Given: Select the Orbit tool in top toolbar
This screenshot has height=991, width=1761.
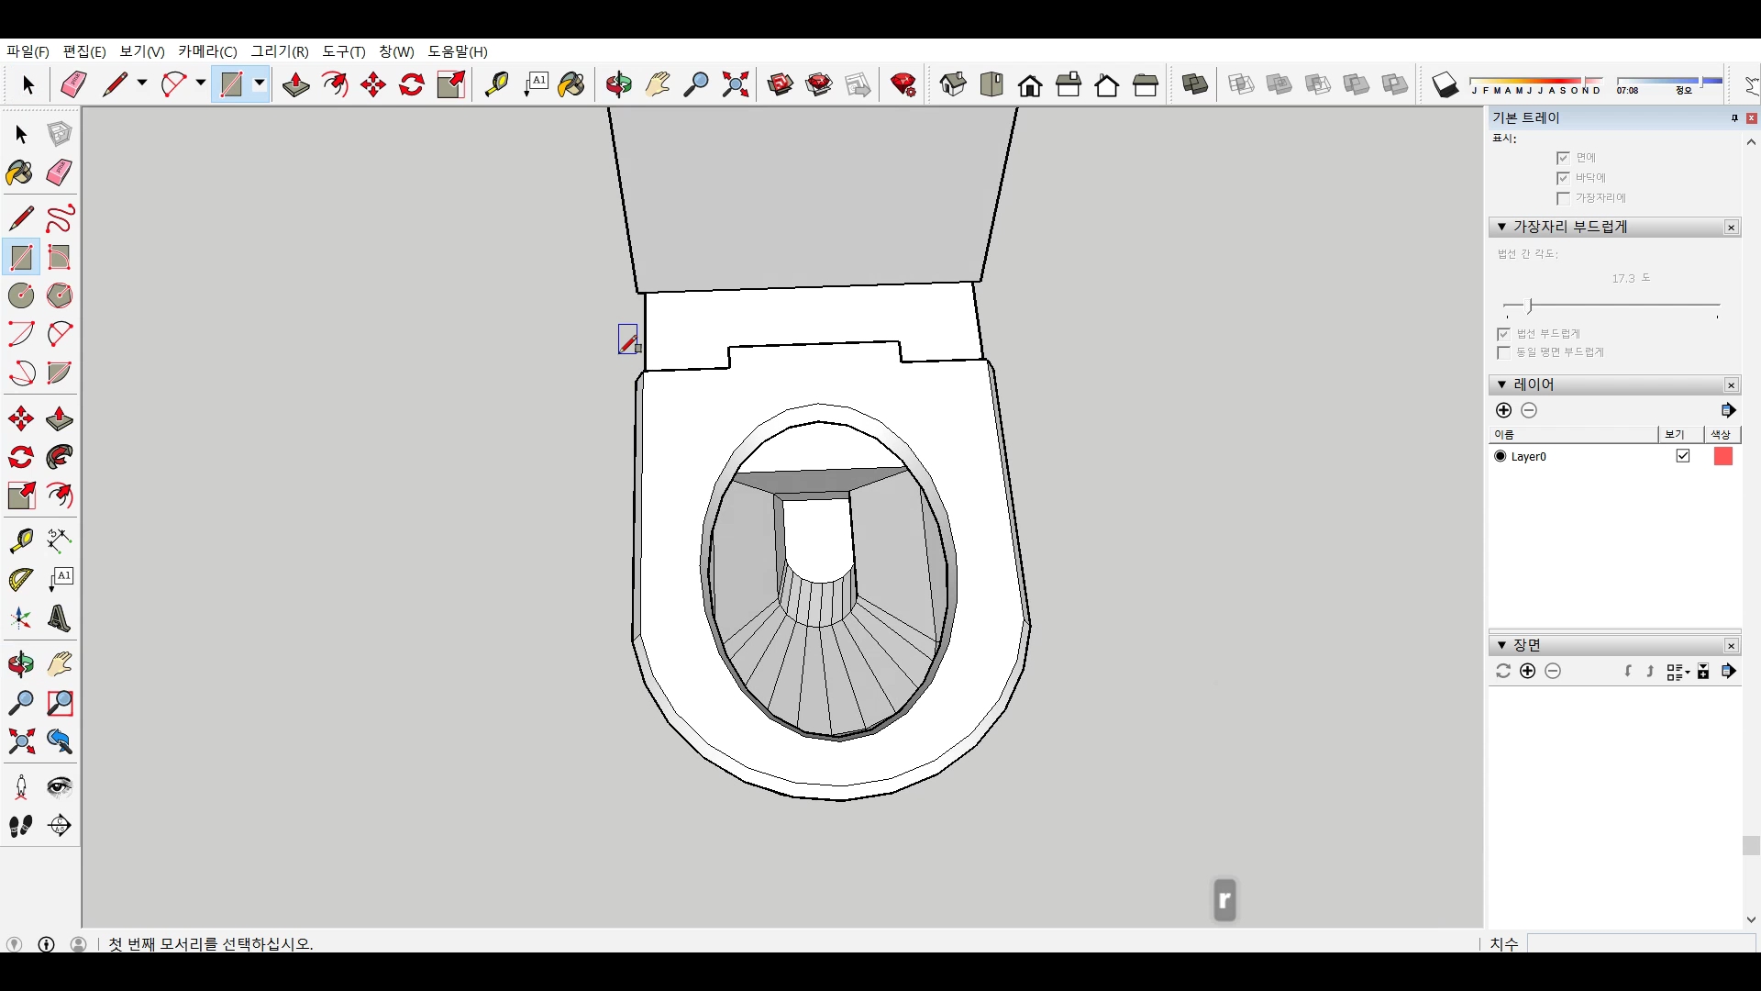Looking at the screenshot, I should (x=618, y=85).
